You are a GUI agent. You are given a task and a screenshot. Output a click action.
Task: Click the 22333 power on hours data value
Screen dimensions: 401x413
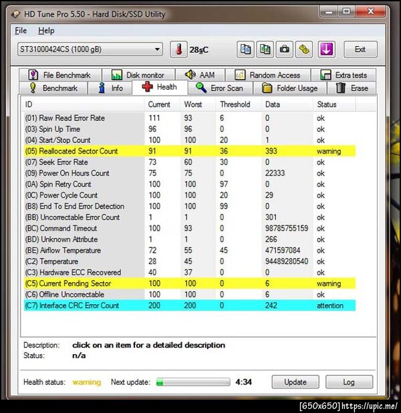275,173
